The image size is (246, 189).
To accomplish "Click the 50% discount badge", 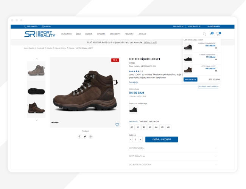I will click(115, 60).
